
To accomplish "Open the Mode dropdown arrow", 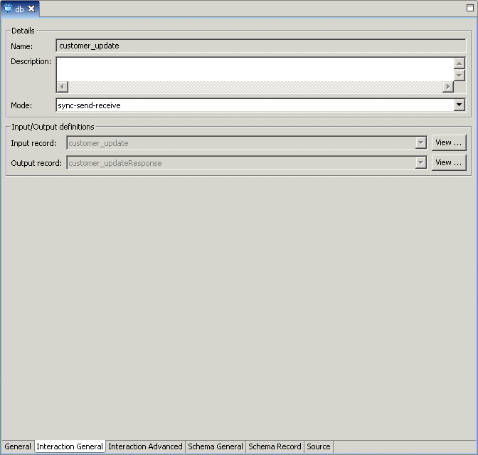I will pyautogui.click(x=459, y=105).
